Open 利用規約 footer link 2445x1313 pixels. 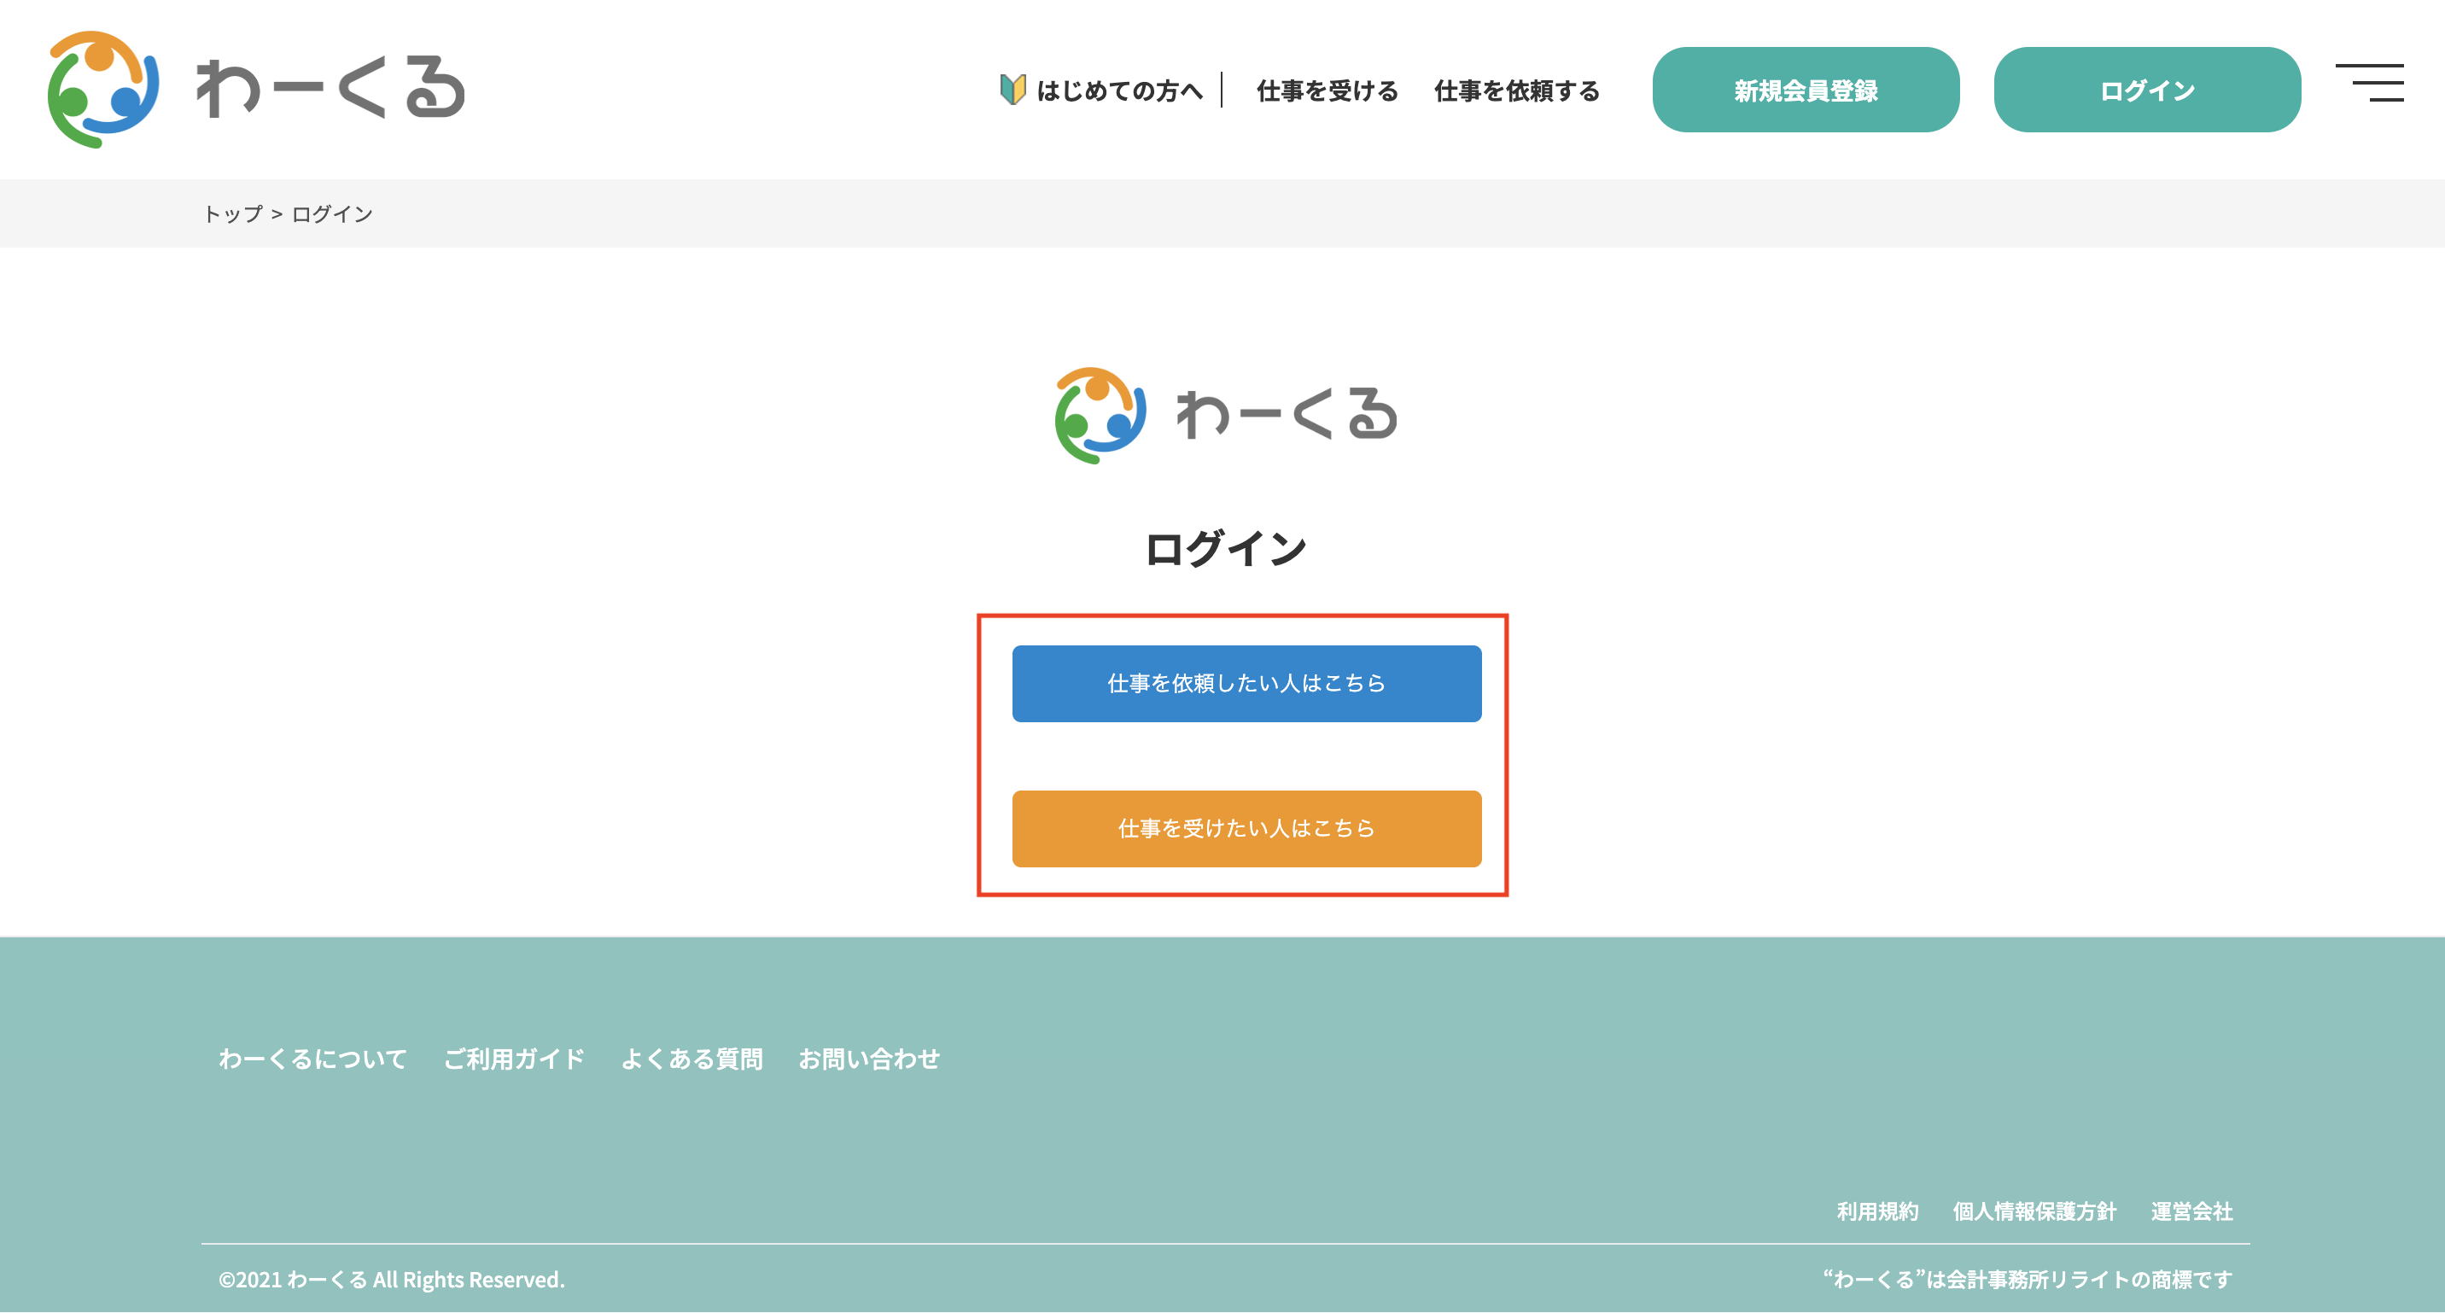(x=1876, y=1211)
